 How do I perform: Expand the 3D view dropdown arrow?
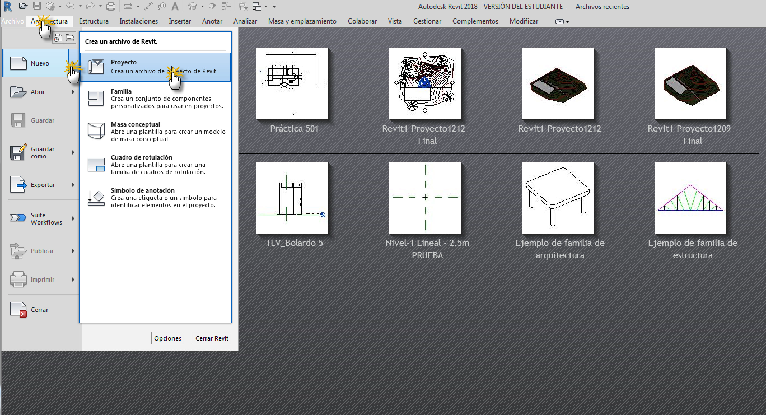(x=202, y=6)
